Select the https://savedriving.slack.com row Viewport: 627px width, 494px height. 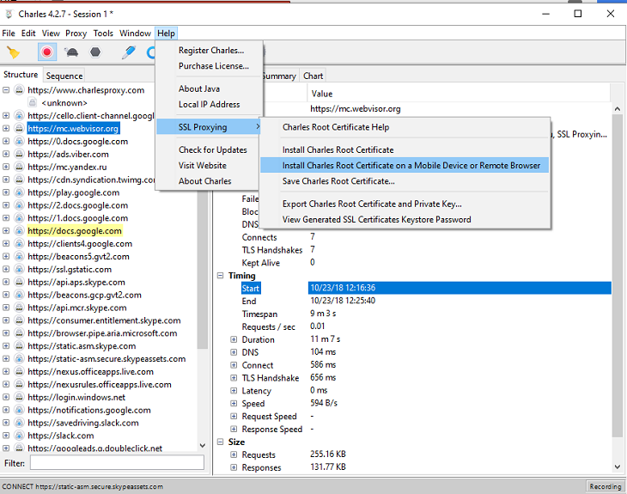tap(83, 423)
